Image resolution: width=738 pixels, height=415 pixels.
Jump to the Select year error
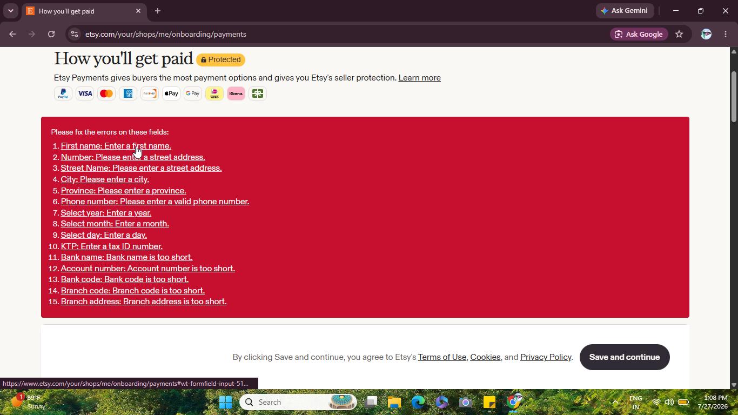106,213
